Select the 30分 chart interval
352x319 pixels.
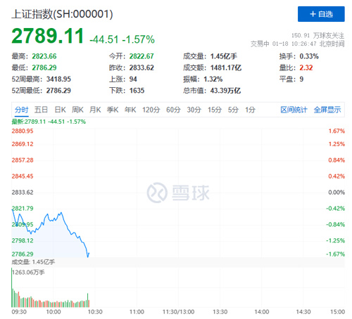[194, 110]
